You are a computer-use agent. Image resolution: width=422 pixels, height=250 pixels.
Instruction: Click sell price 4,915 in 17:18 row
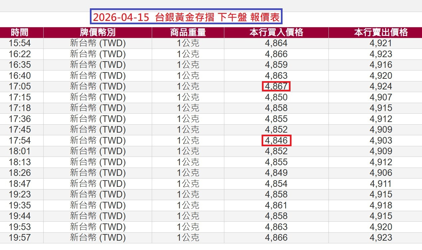coord(381,108)
